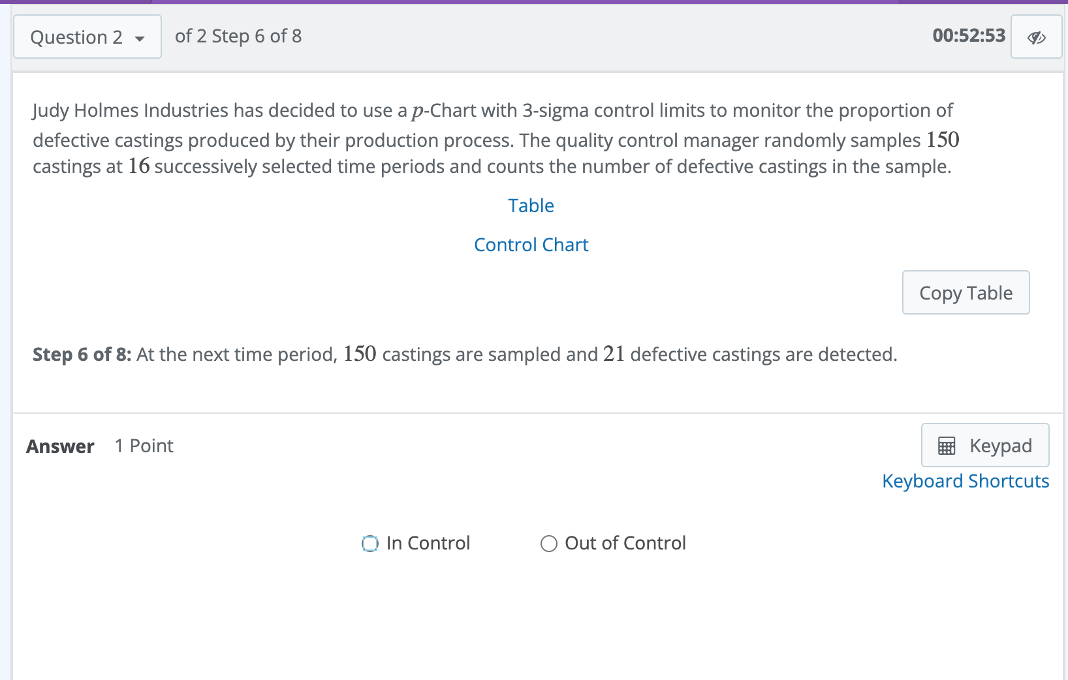Click the 'Answer' heading
Image resolution: width=1068 pixels, height=680 pixels.
(60, 446)
